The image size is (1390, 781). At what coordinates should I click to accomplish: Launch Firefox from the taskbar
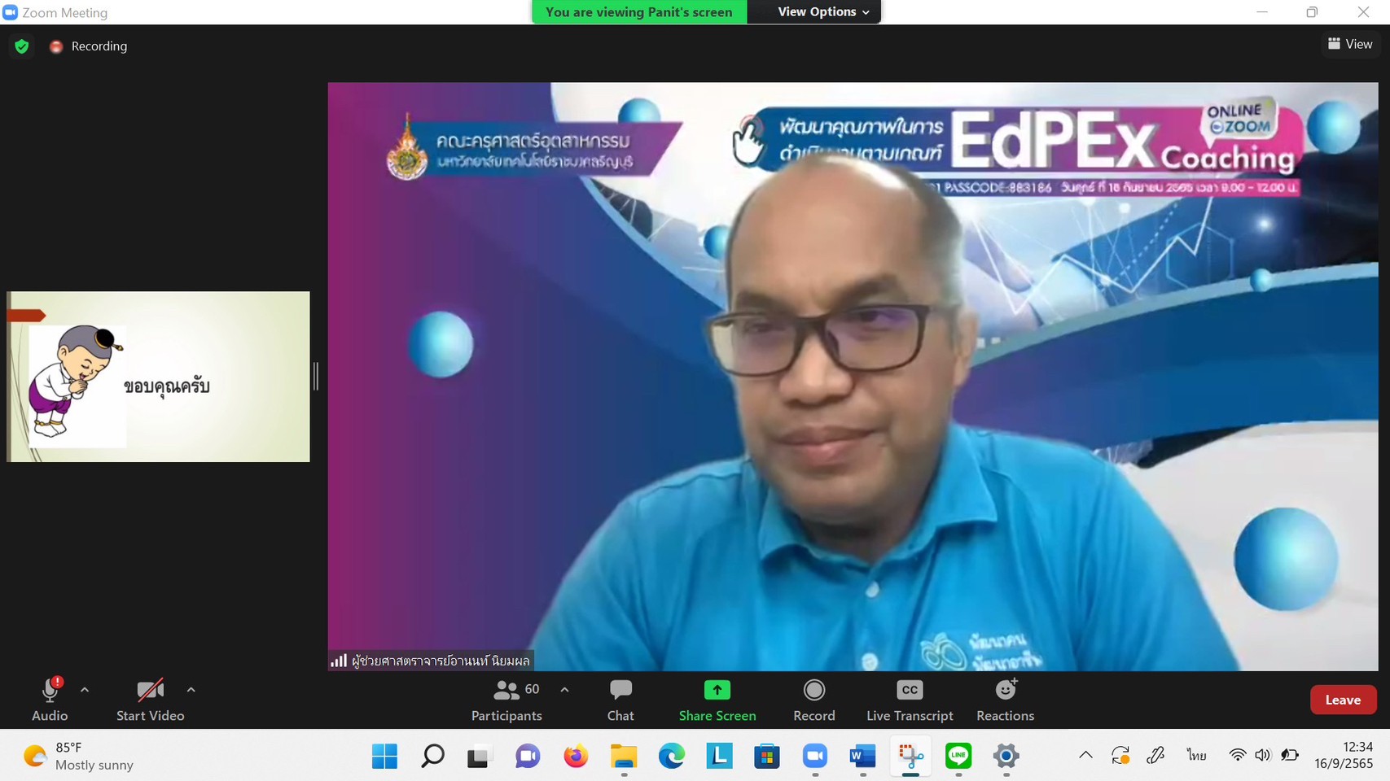[x=576, y=757]
